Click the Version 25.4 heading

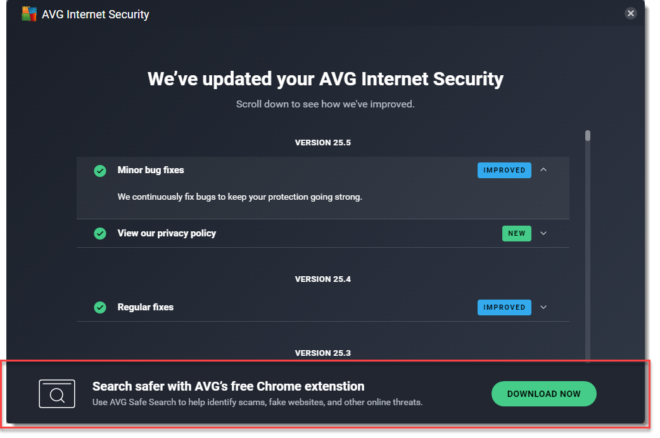322,279
